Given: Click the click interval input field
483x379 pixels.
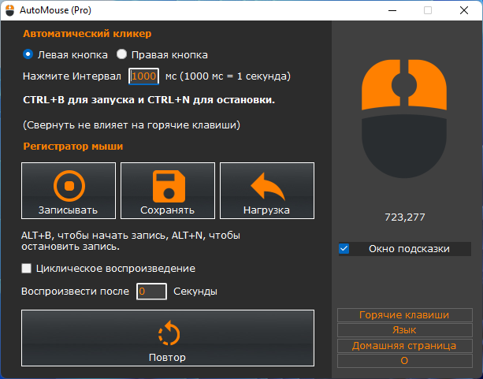Looking at the screenshot, I should [x=143, y=76].
